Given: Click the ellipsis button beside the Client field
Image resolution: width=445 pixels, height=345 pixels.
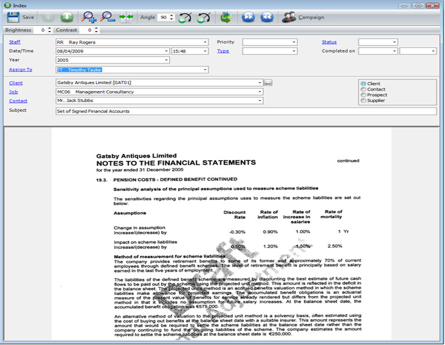Looking at the screenshot, I should click(x=268, y=83).
